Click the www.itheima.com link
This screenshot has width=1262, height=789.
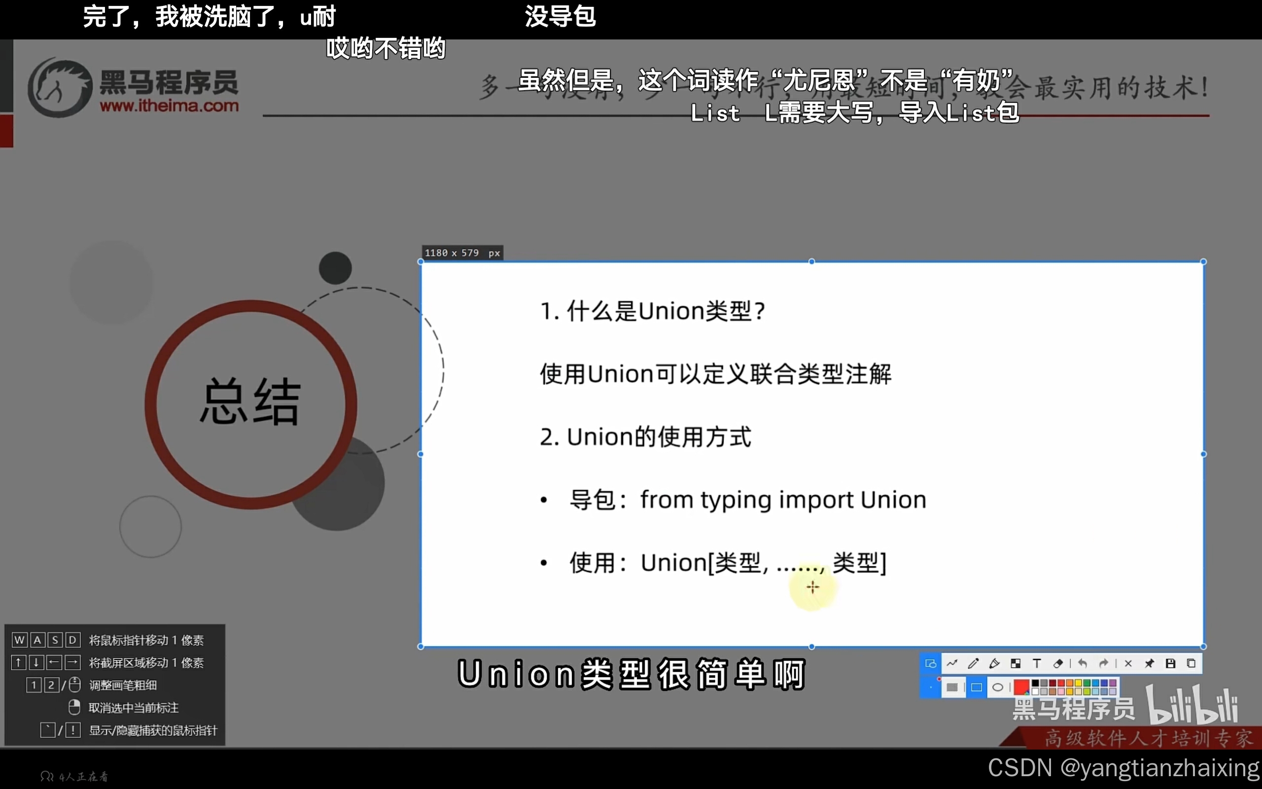point(169,106)
